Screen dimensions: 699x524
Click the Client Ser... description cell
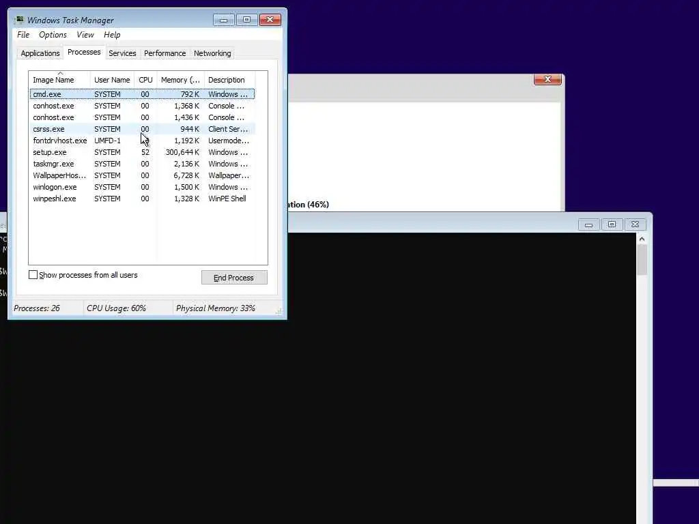[228, 129]
